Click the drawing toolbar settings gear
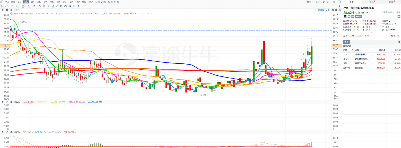Screen dimensions: 401x148 click(78, 6)
